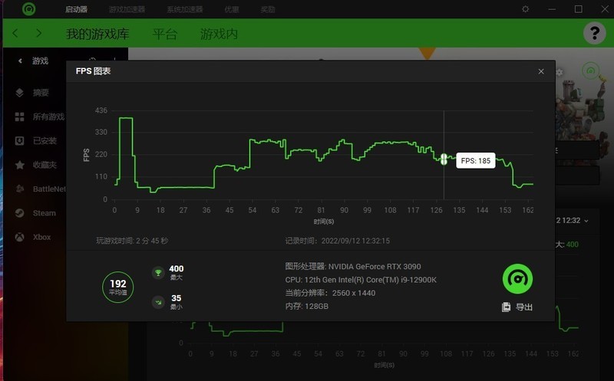Click the average value 192 circle
The image size is (614, 381).
118,287
